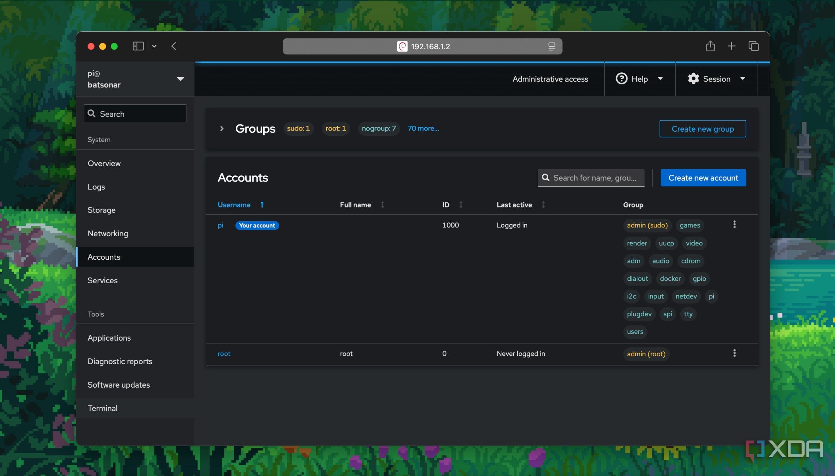835x476 pixels.
Task: Click the Safari share icon
Action: click(x=710, y=46)
